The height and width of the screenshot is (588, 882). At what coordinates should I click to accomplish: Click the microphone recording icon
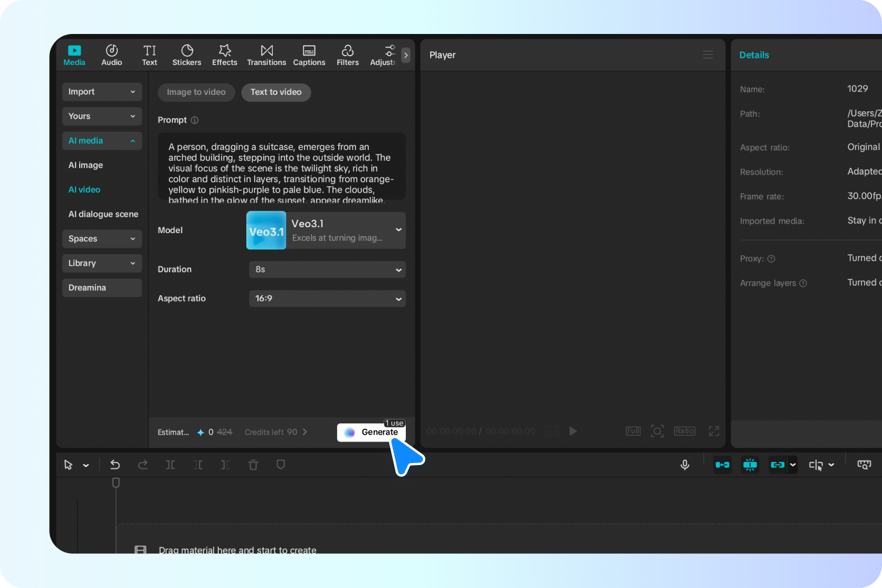[x=684, y=464]
